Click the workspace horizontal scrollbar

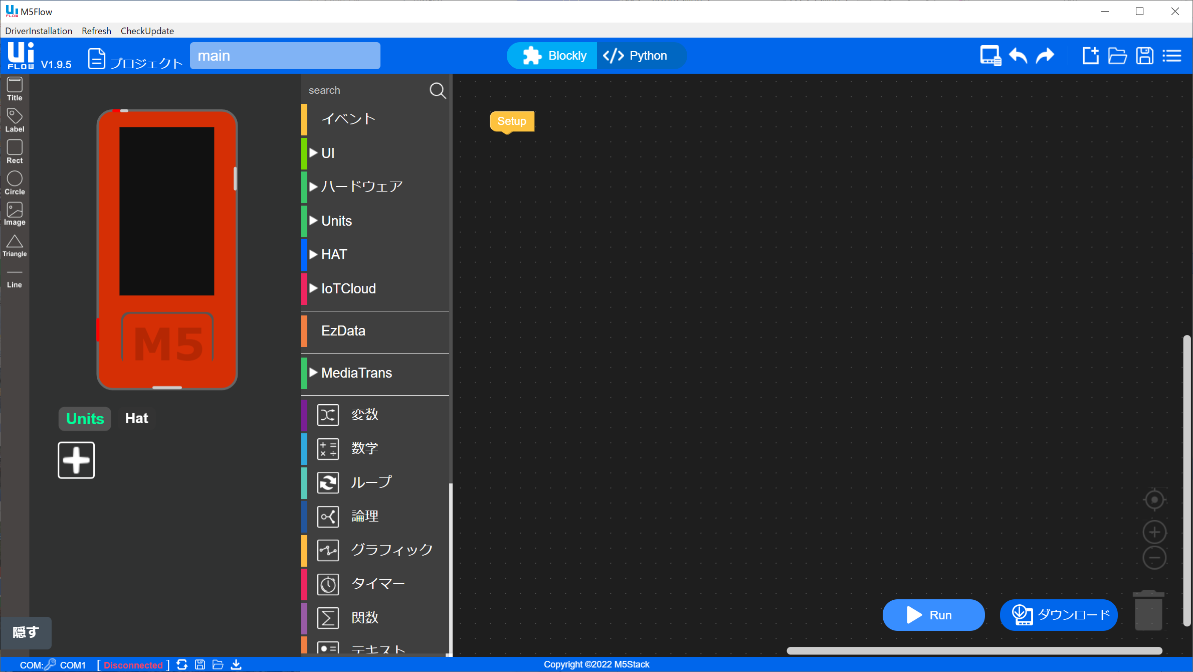[x=974, y=651]
